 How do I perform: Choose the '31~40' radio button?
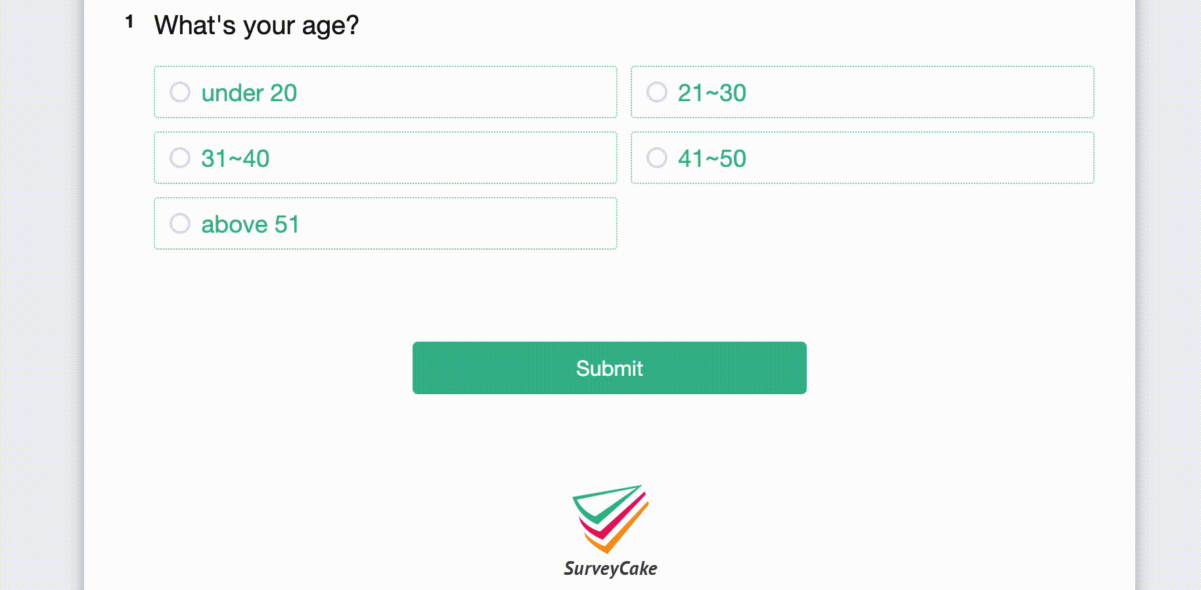[x=180, y=158]
